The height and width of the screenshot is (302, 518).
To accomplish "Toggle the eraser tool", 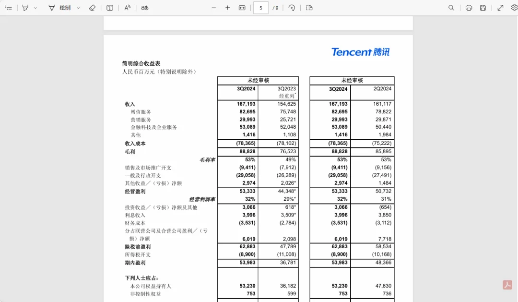I will (x=93, y=8).
